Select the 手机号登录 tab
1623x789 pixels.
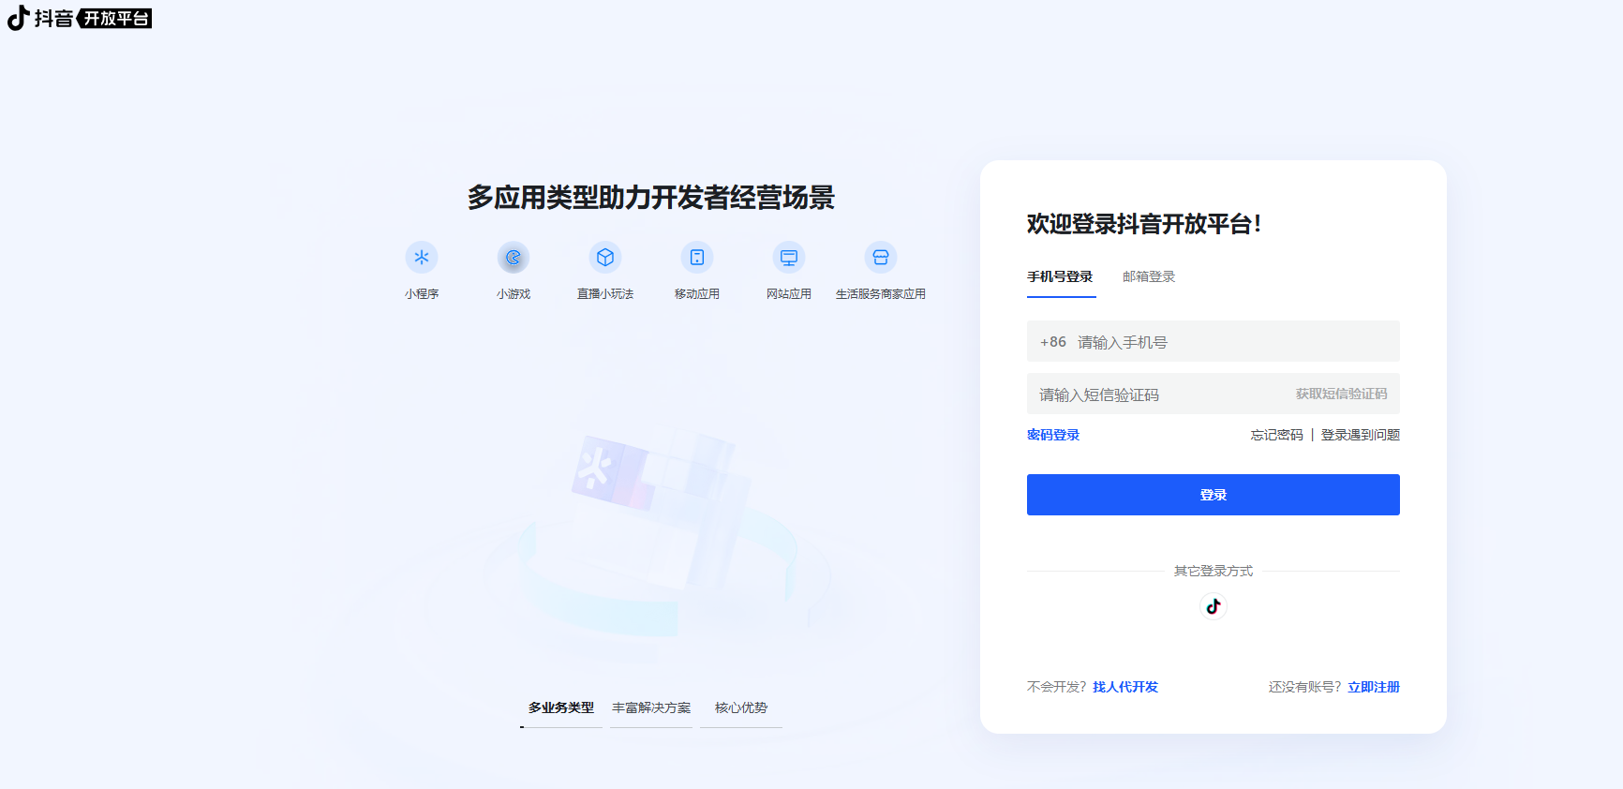1060,276
